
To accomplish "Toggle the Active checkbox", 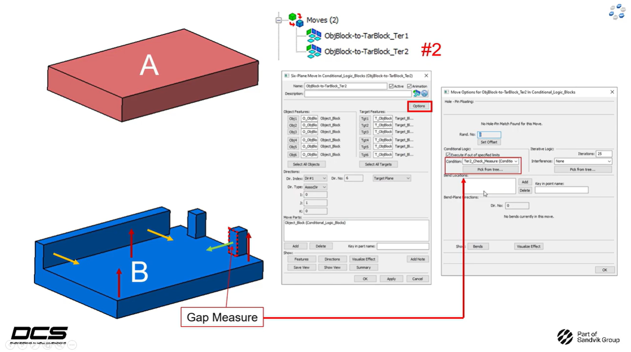I will [391, 86].
